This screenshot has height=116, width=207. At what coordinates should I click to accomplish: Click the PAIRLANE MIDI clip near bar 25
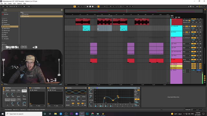point(86,28)
